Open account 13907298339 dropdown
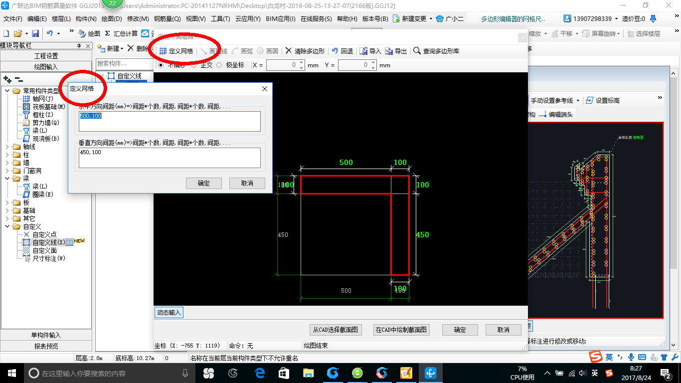The image size is (681, 383). [615, 18]
